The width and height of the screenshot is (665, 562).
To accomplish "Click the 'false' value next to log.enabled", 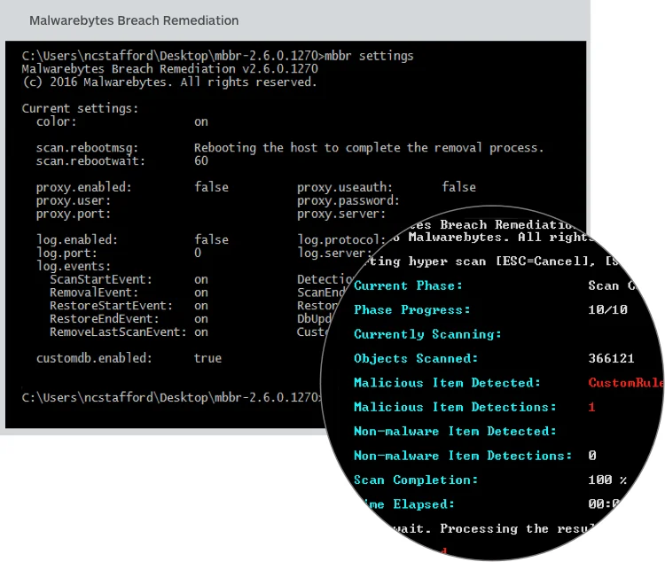I will [211, 239].
